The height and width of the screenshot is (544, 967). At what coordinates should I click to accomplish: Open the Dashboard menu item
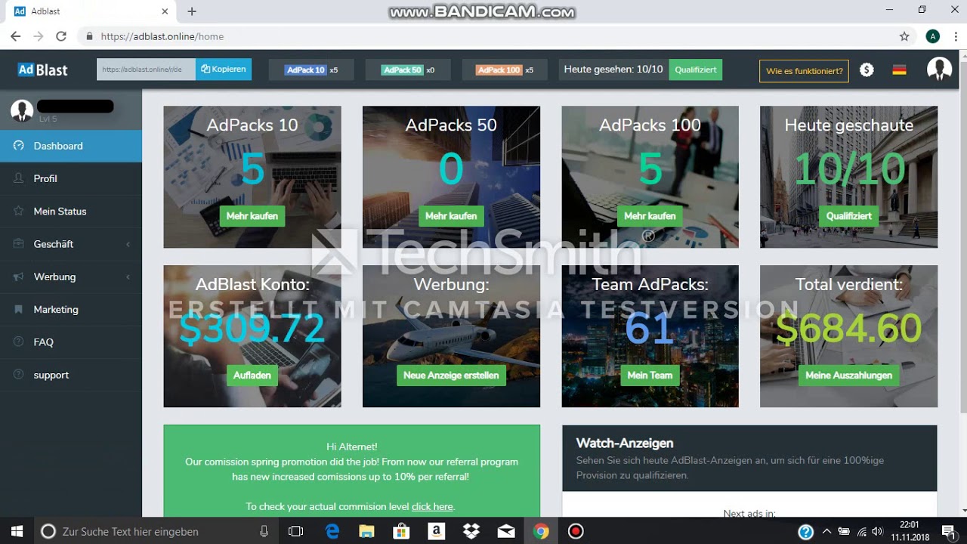[71, 146]
